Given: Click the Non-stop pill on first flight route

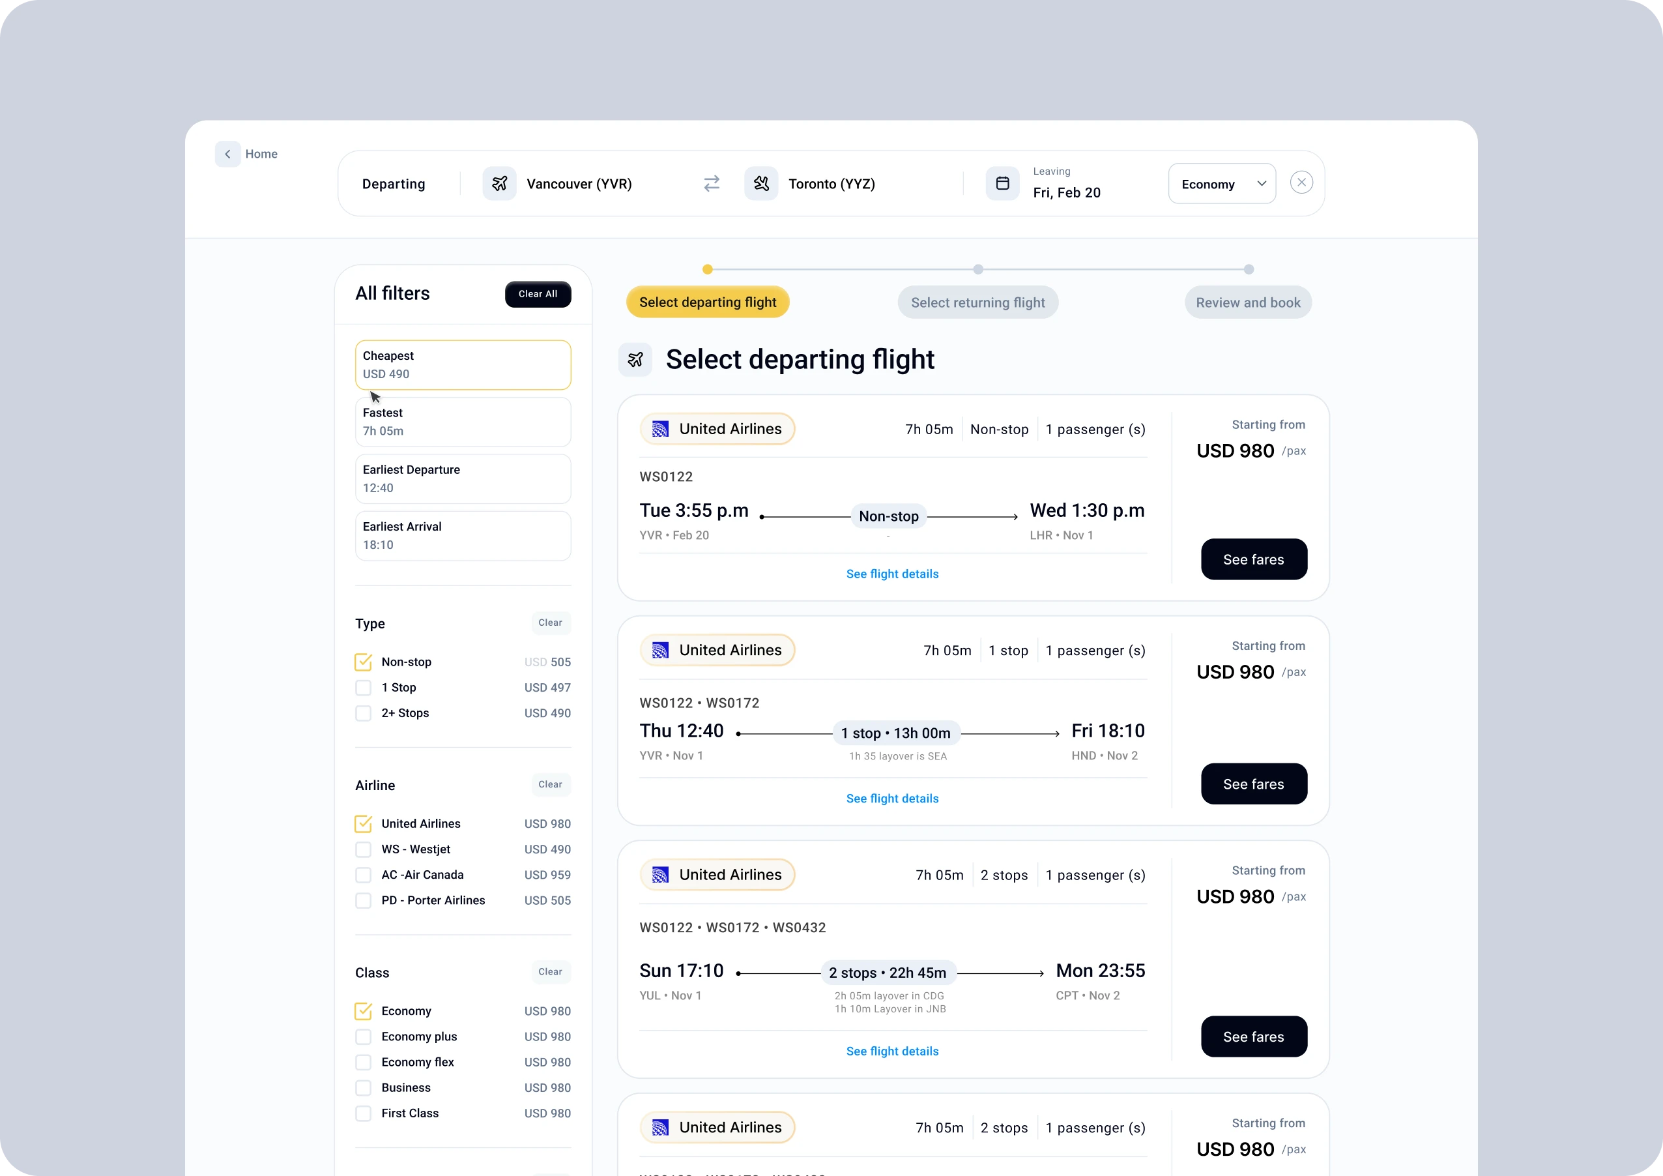Looking at the screenshot, I should click(x=889, y=517).
